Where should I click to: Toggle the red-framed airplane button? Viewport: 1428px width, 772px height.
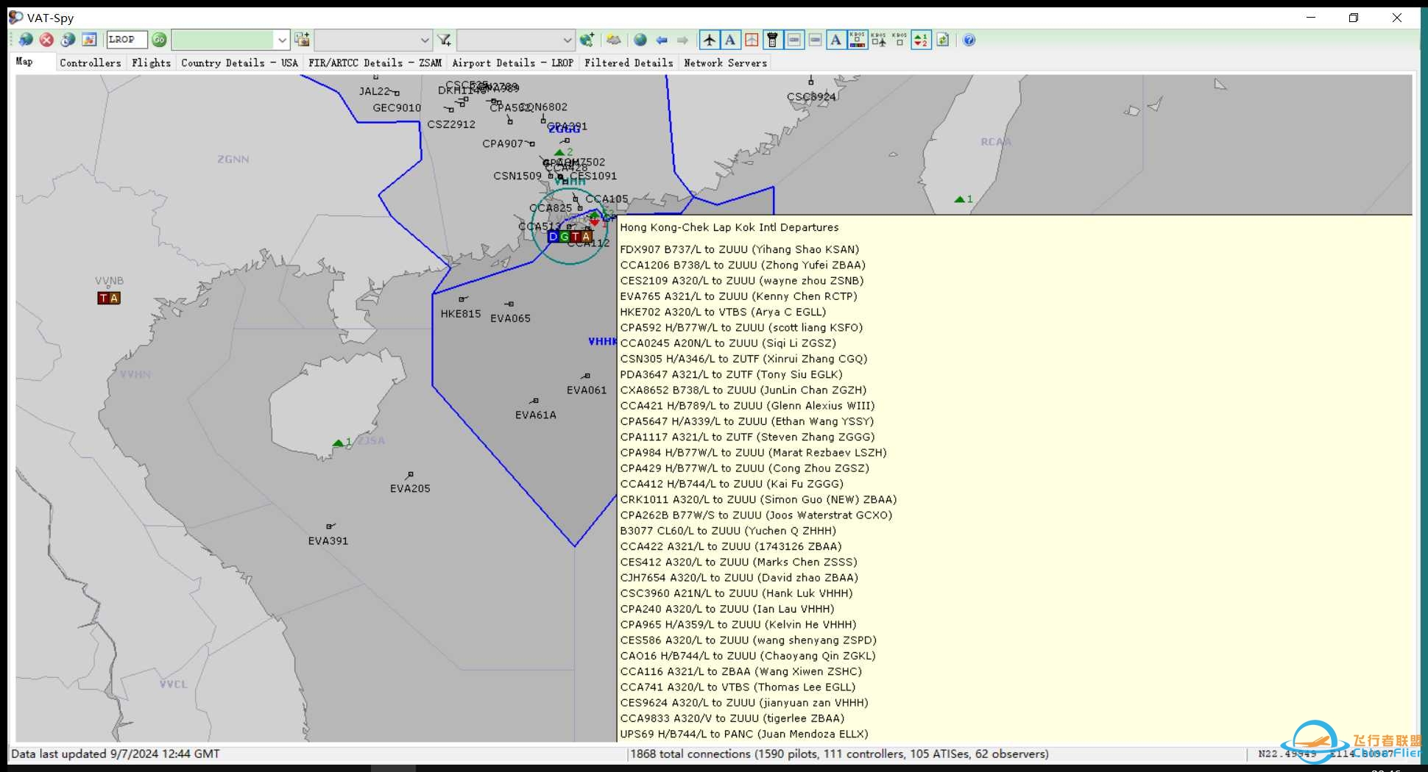[752, 40]
